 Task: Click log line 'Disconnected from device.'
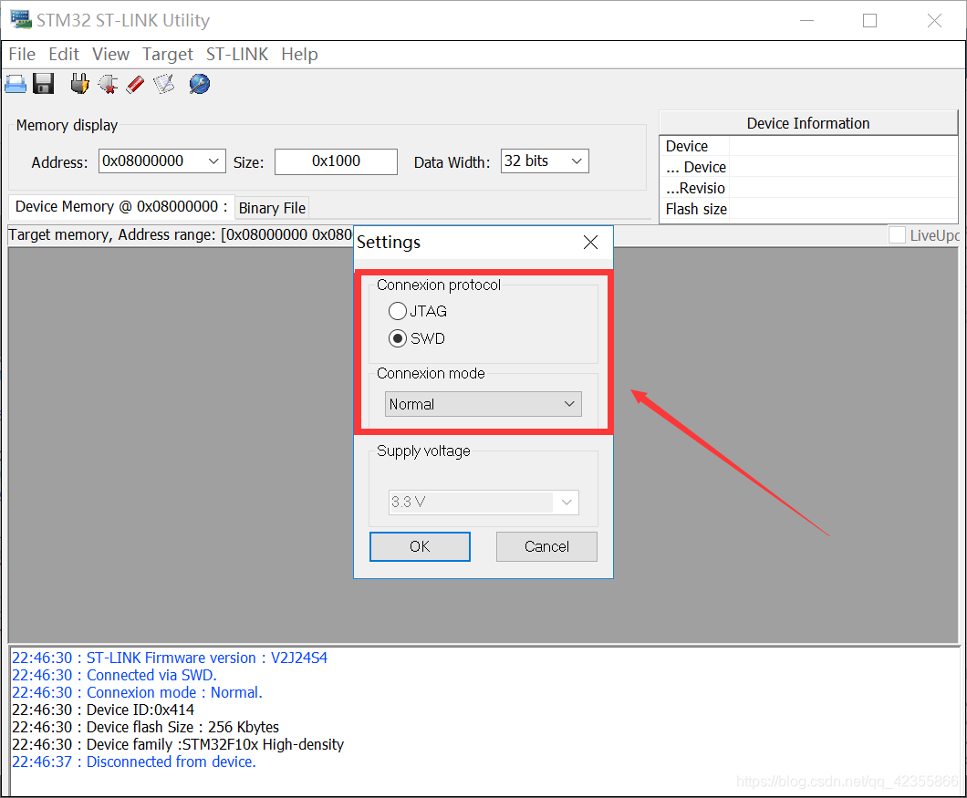(x=134, y=762)
